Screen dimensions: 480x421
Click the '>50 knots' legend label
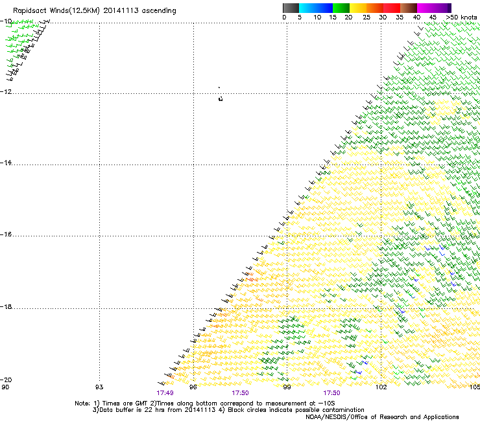tap(461, 17)
